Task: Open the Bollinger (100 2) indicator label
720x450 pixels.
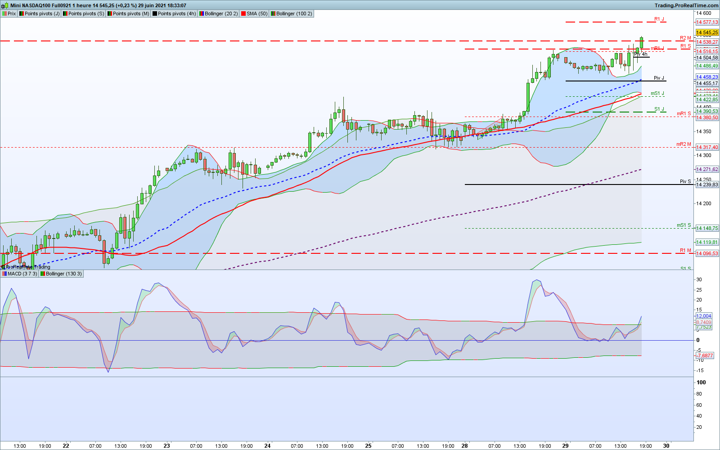Action: [x=291, y=13]
